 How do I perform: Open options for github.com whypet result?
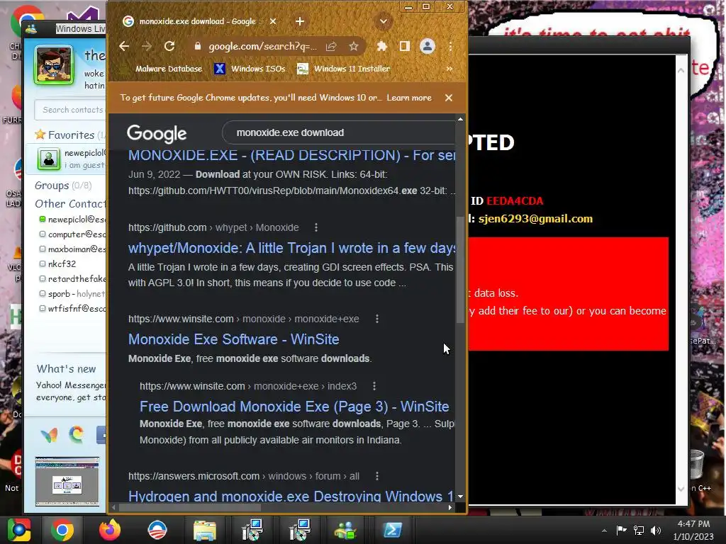click(x=316, y=227)
